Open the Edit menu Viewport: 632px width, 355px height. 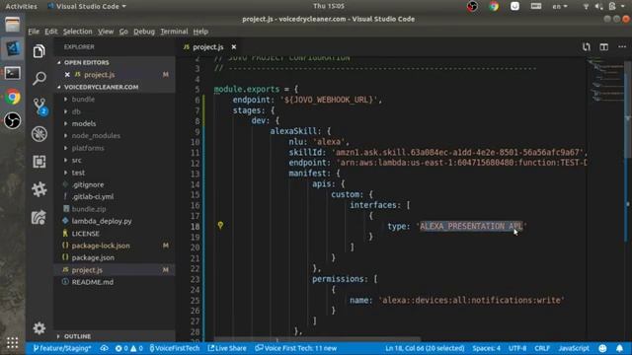coord(50,32)
